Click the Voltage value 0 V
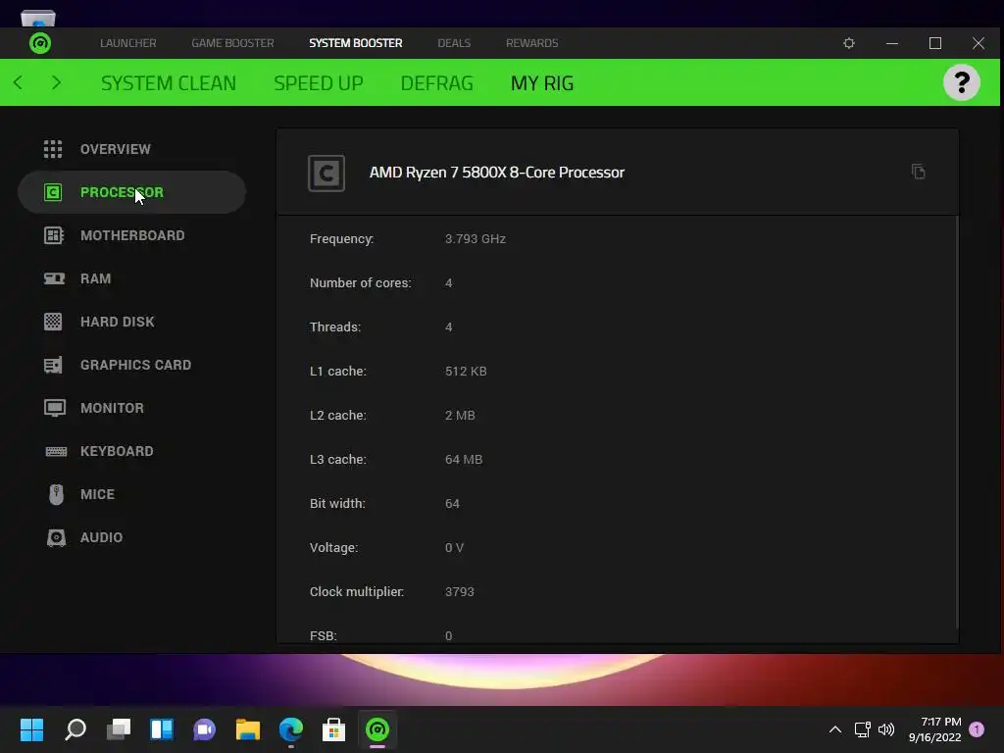Viewport: 1004px width, 753px height. [x=454, y=547]
